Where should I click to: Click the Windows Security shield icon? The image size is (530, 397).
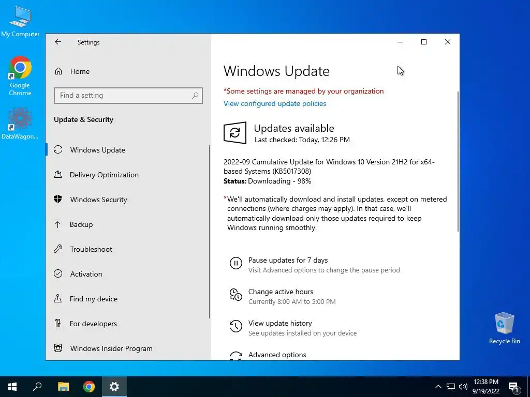click(58, 199)
